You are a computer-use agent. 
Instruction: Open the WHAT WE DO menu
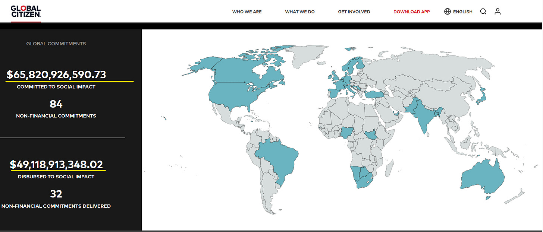click(x=300, y=12)
